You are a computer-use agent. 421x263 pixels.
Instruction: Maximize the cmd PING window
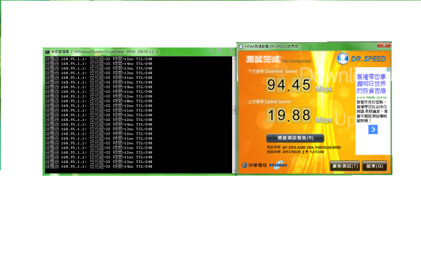click(x=220, y=50)
